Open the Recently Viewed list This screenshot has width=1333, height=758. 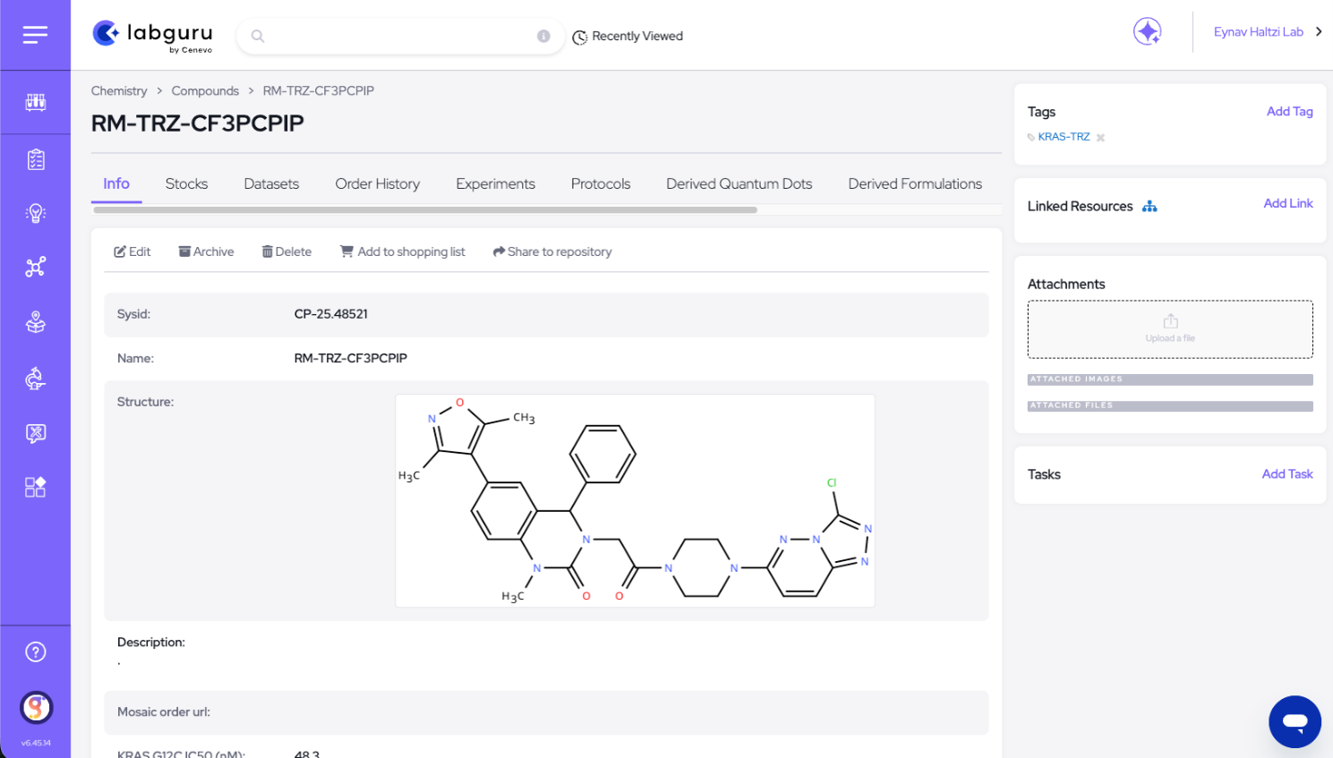point(628,37)
